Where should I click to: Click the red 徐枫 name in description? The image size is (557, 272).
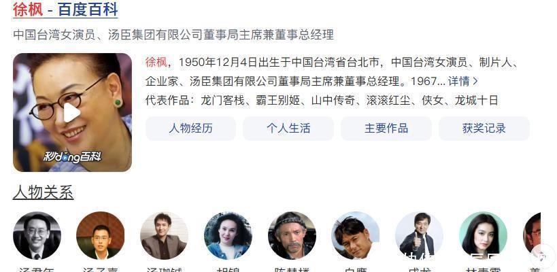[x=156, y=63]
